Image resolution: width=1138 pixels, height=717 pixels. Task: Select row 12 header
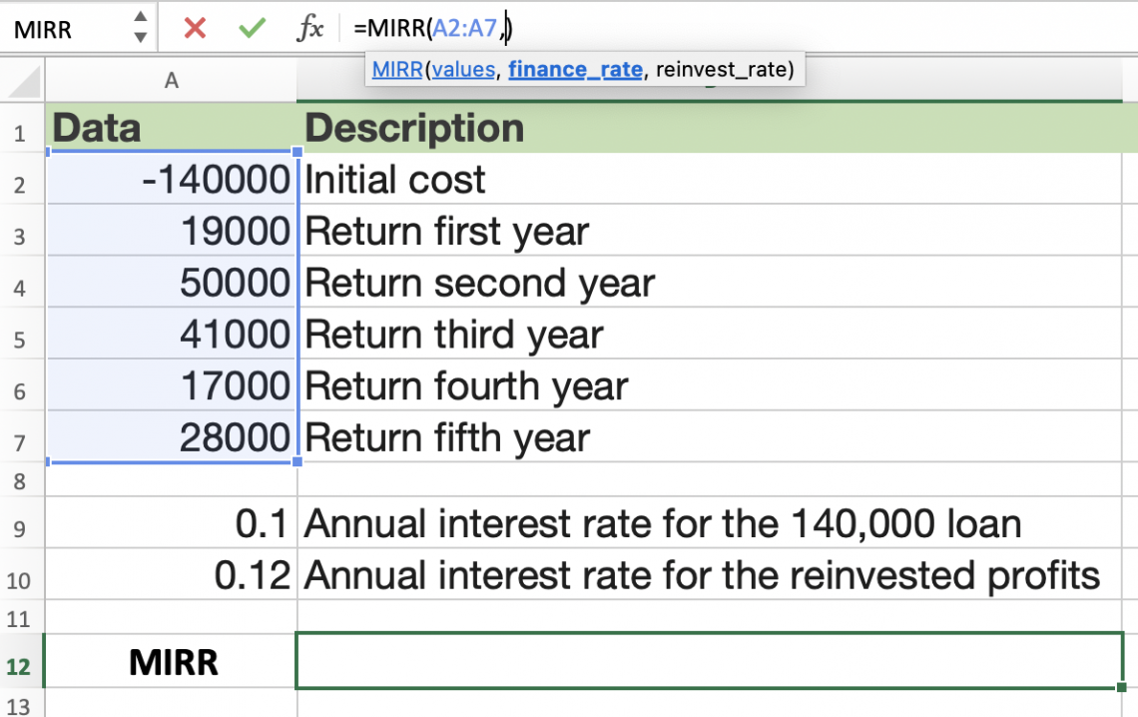coord(23,665)
